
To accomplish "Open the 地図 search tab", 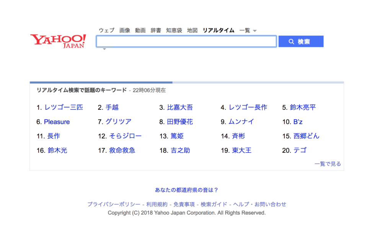I will coord(192,31).
